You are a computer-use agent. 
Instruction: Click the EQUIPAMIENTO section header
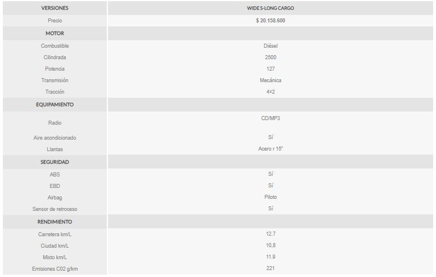[55, 105]
